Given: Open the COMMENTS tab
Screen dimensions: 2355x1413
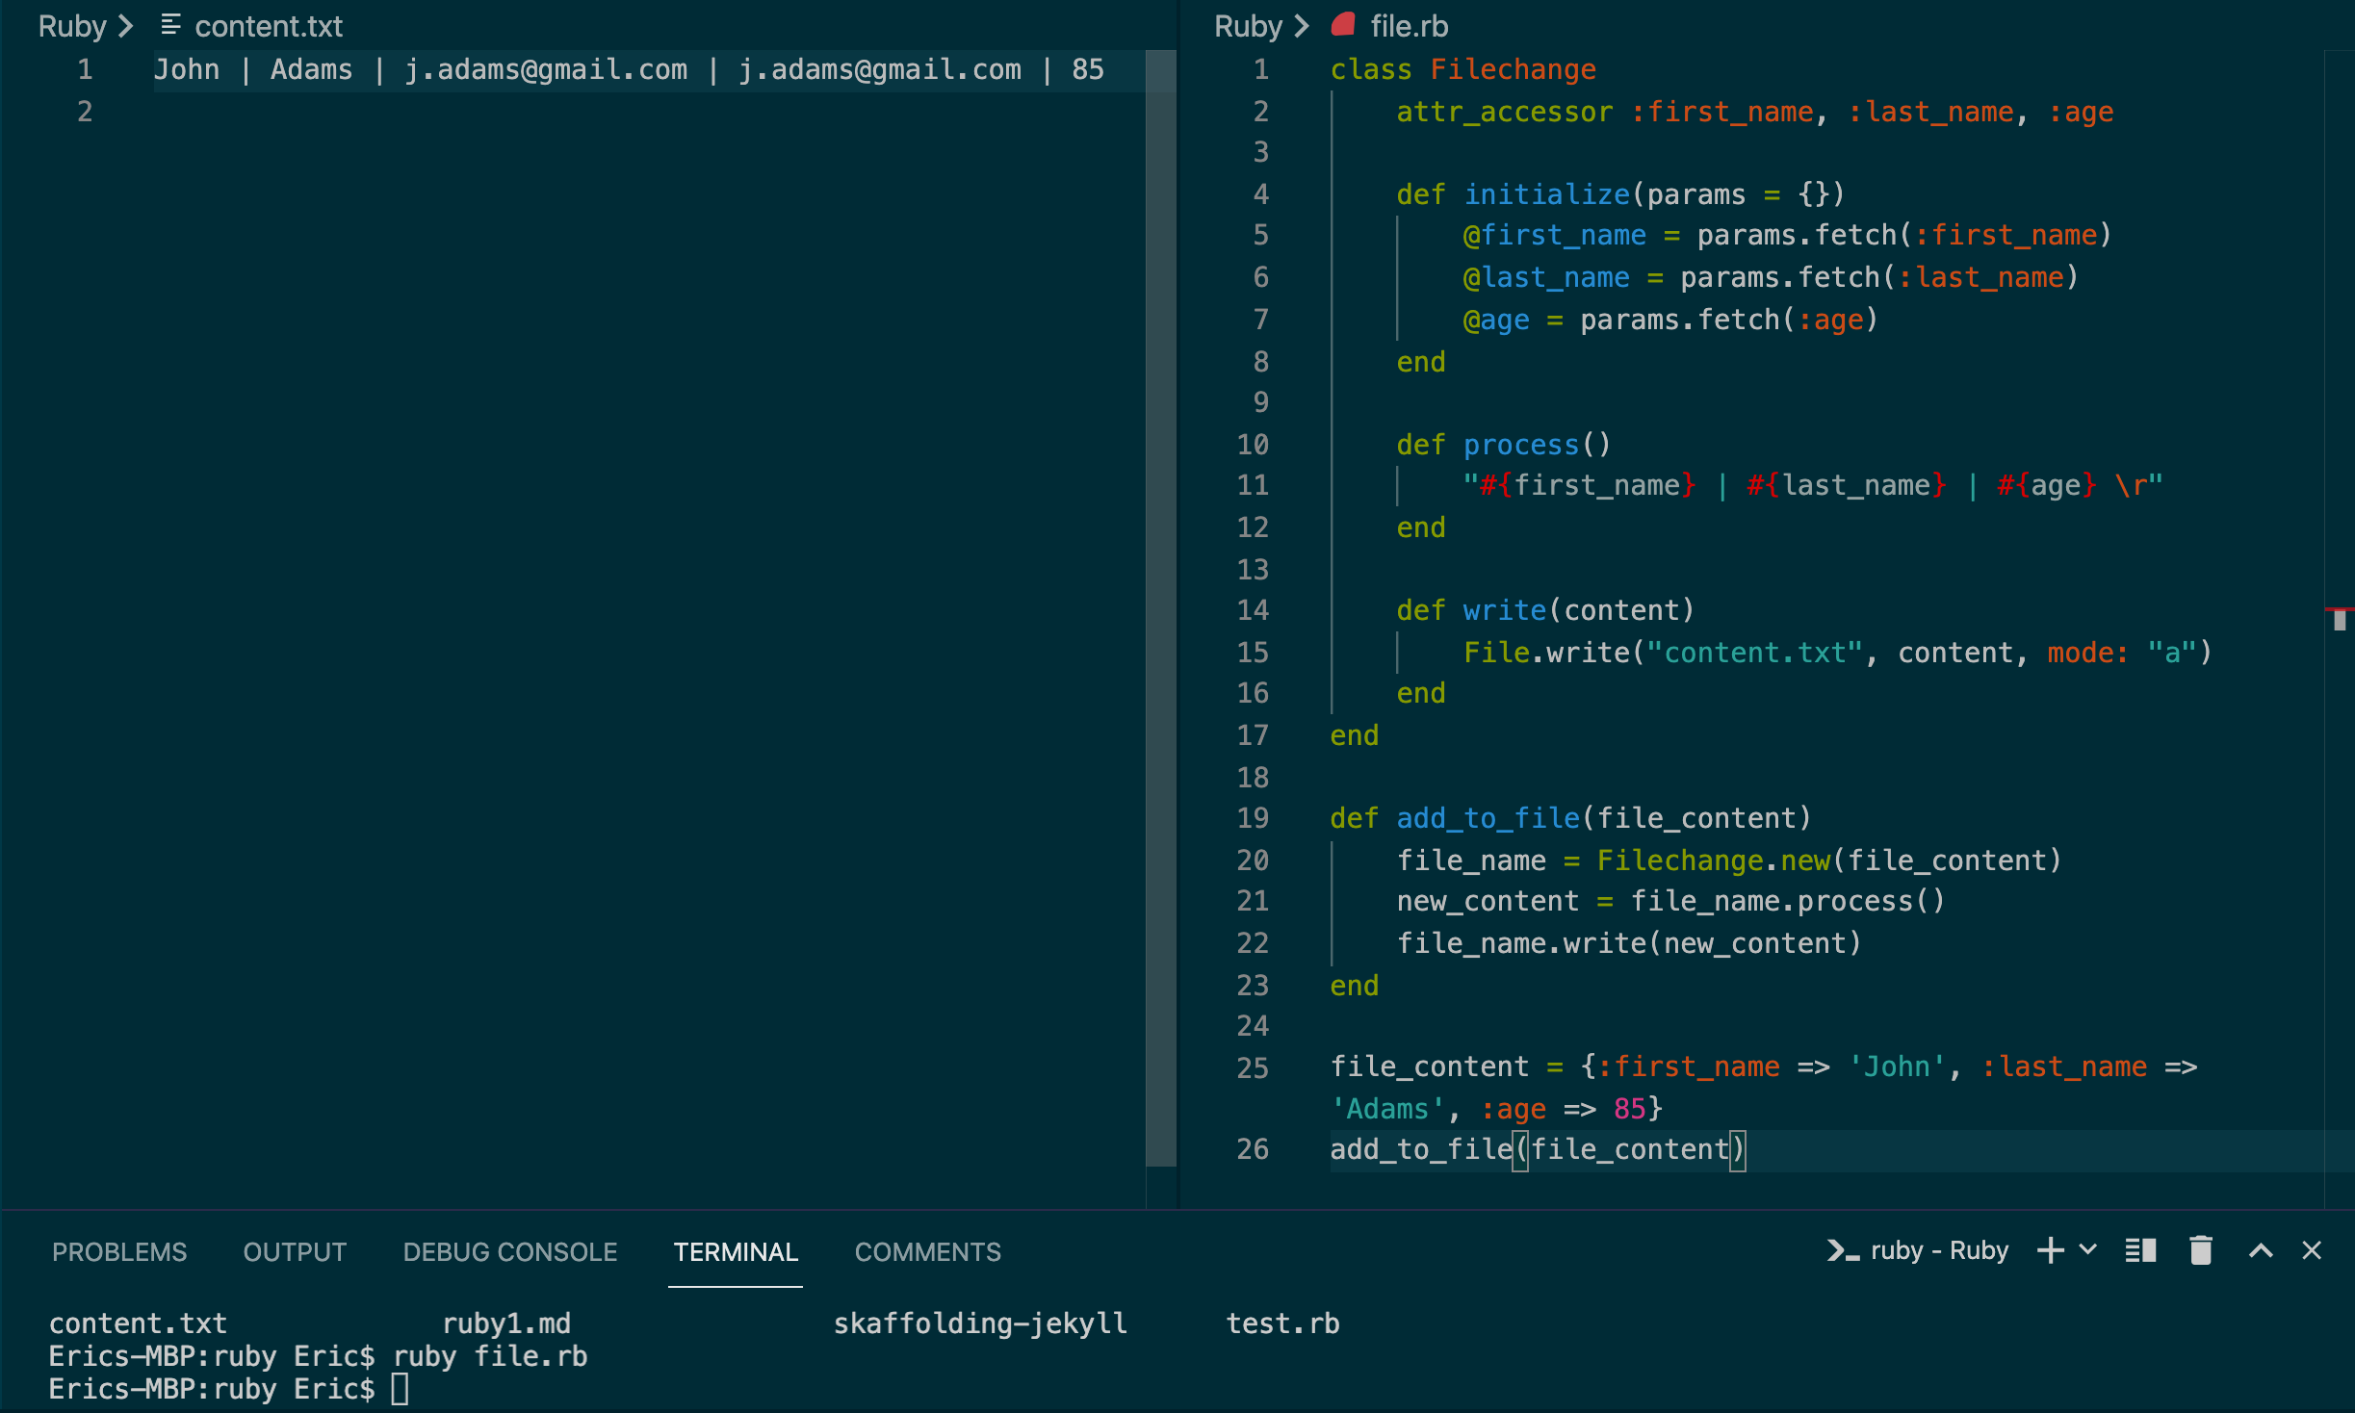Looking at the screenshot, I should click(925, 1251).
